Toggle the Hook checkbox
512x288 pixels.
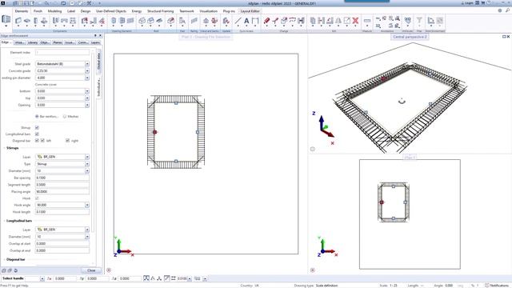coord(37,198)
